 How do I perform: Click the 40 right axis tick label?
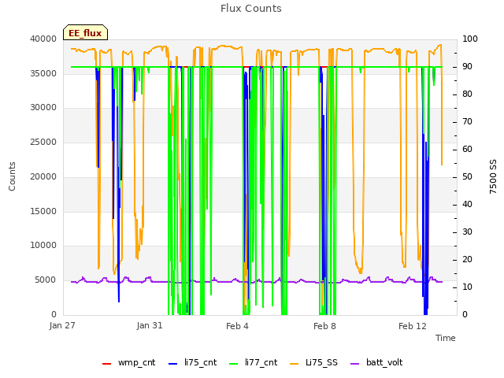[467, 205]
